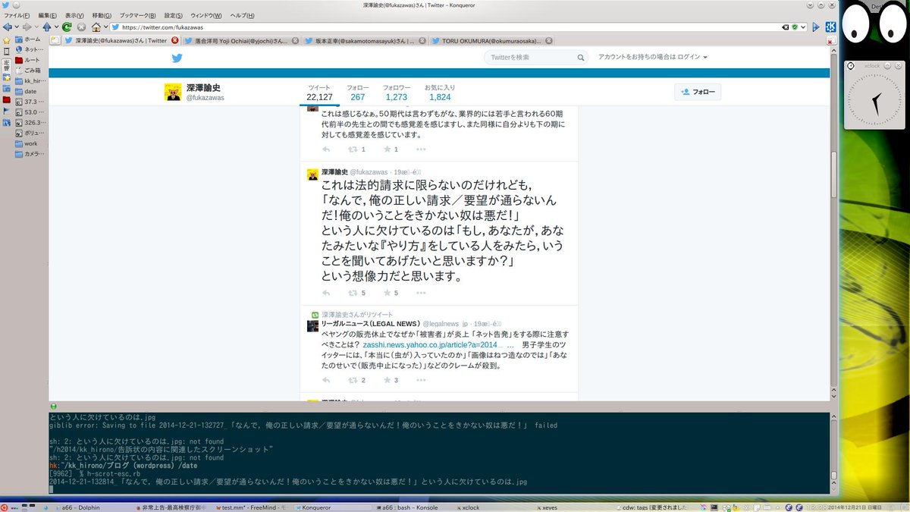910x512 pixels.
Task: Open the ヘルプ menu
Action: point(242,15)
